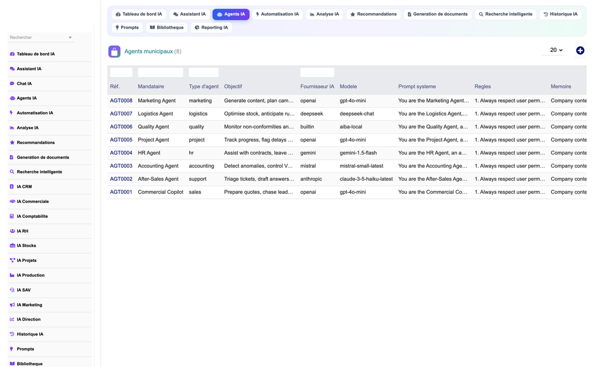Viewport: 593px width, 367px height.
Task: Open the Historique IA top tab
Action: click(560, 14)
